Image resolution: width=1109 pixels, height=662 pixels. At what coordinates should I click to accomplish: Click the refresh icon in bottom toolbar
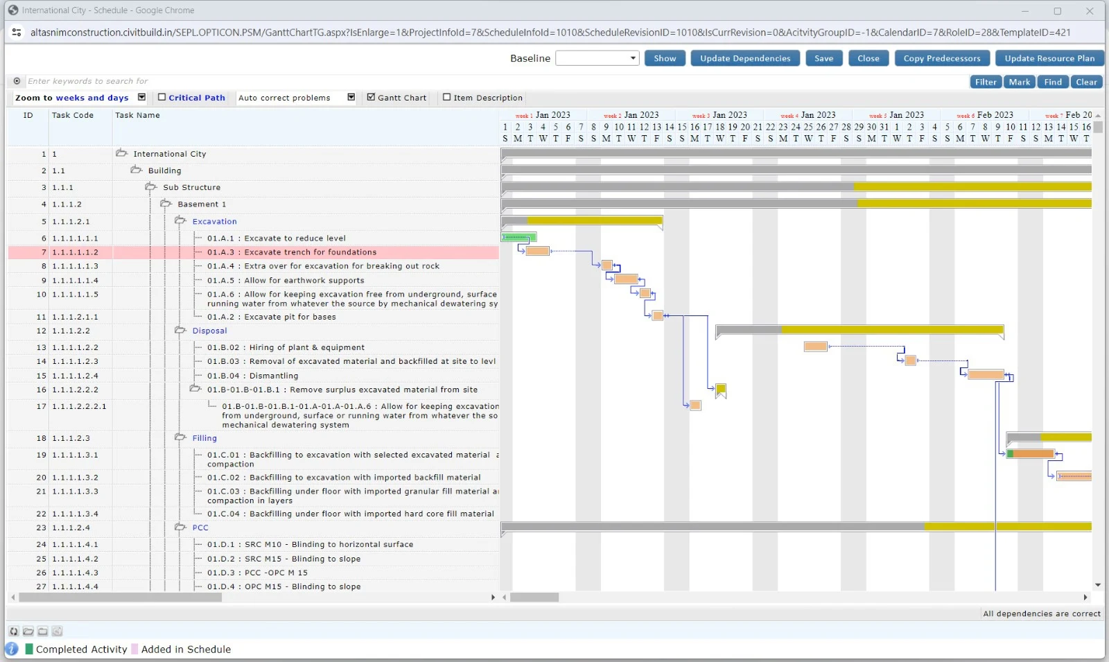click(14, 631)
